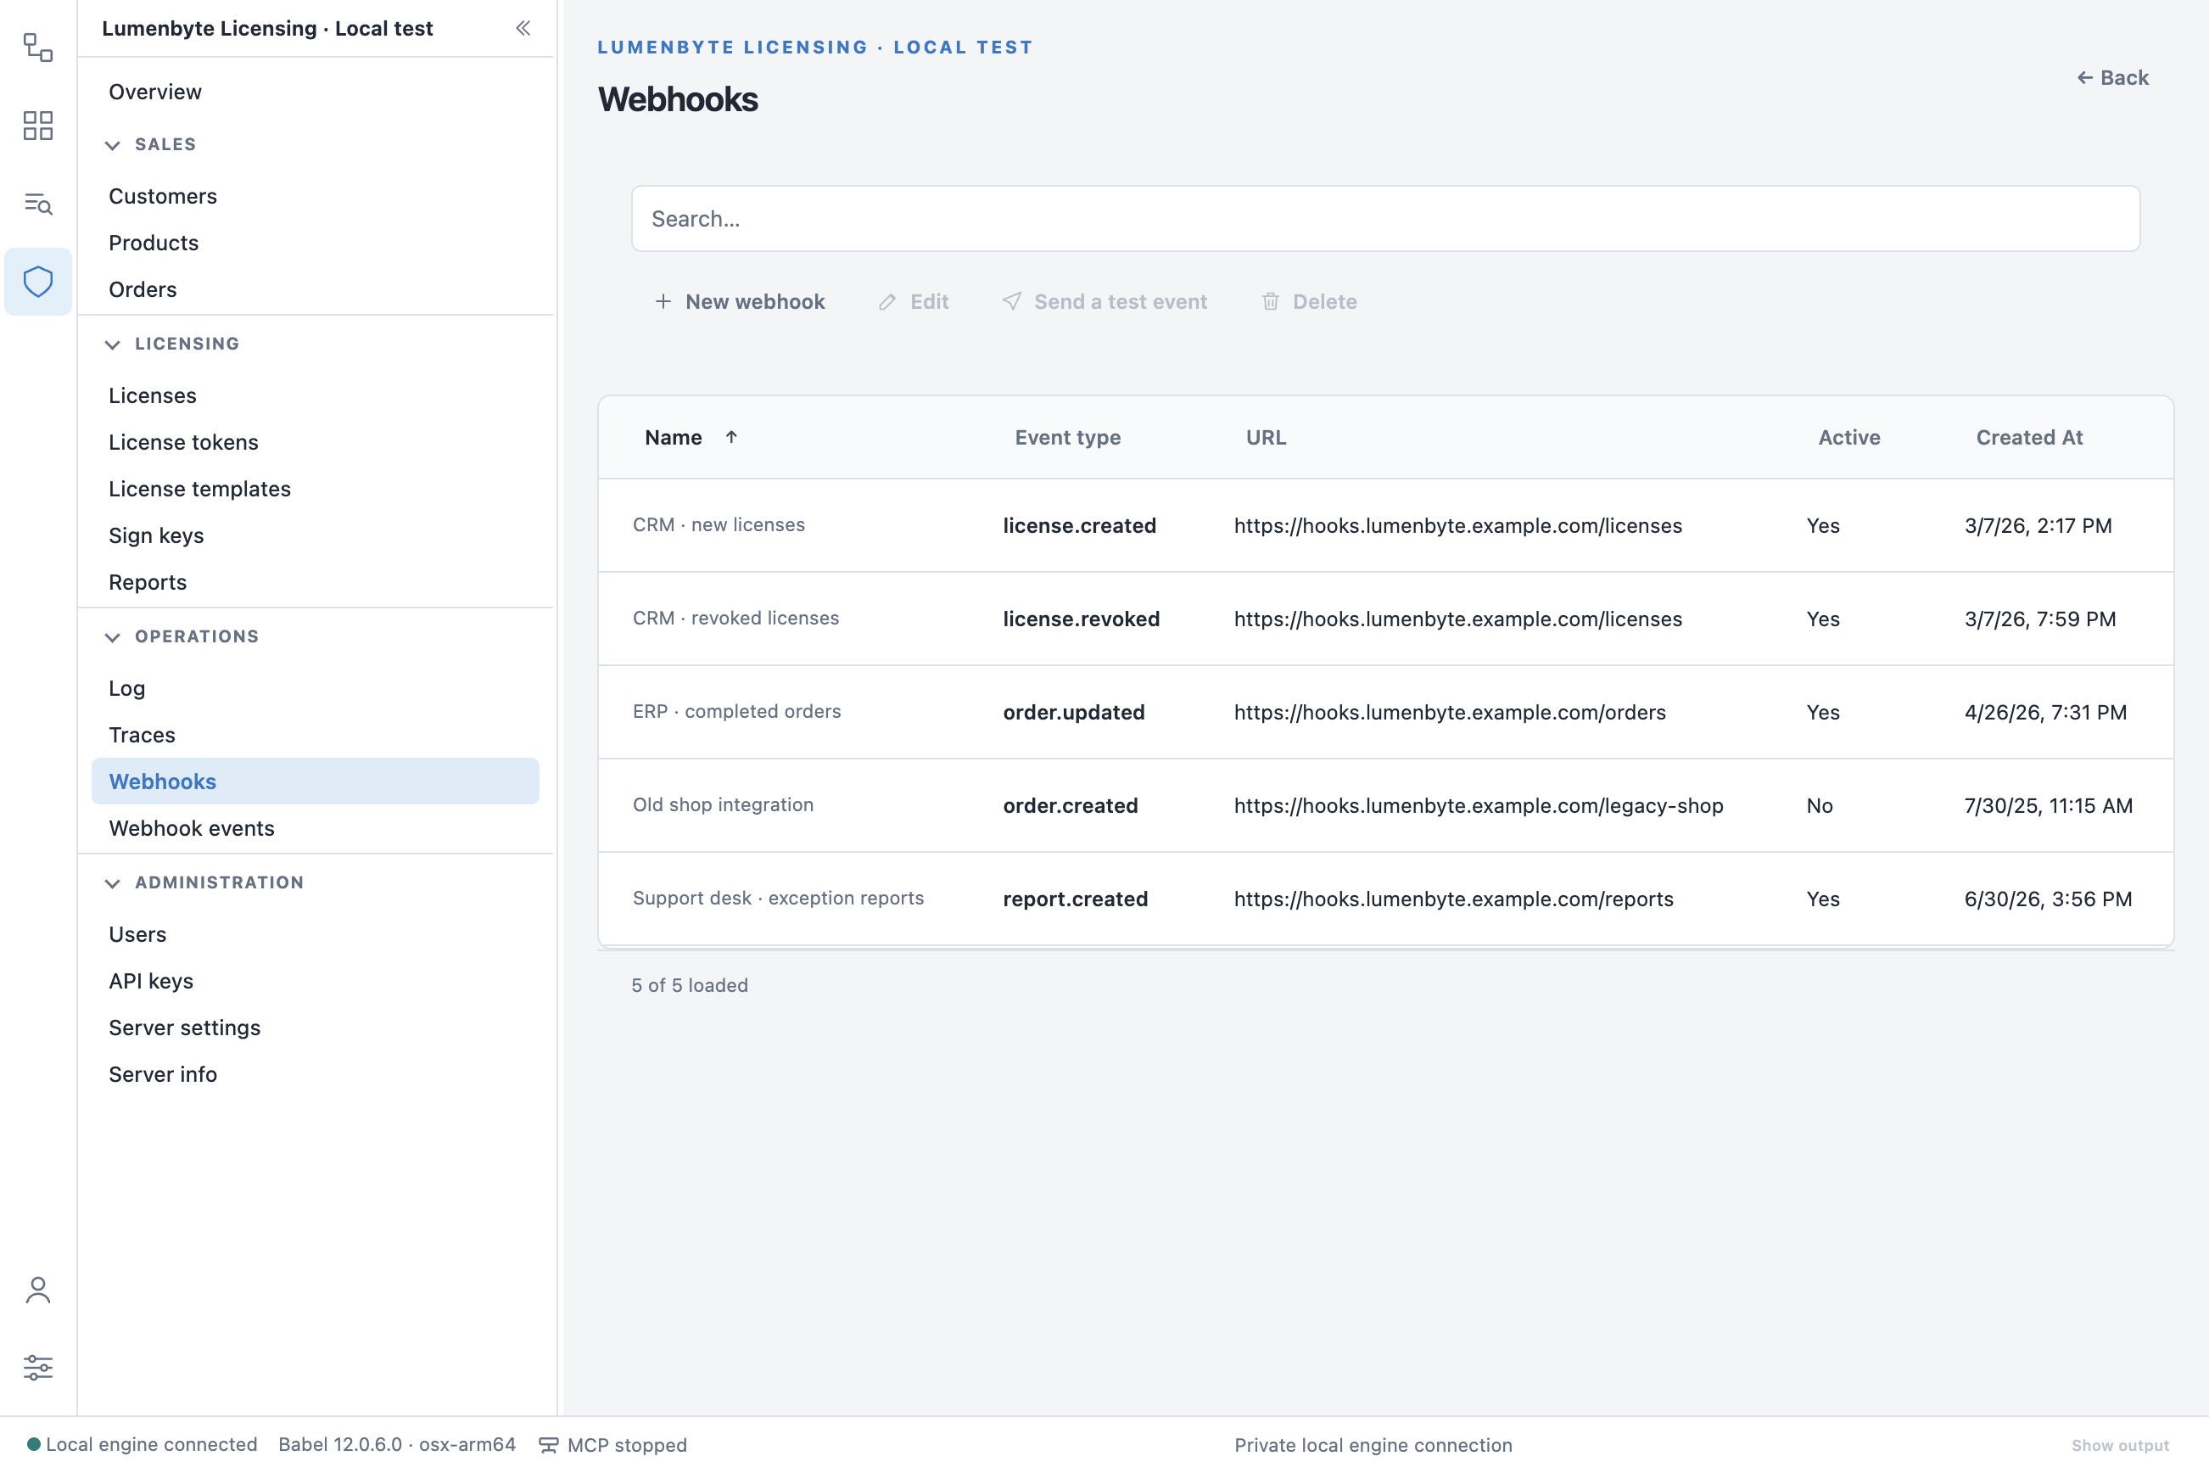Open the dashboard grid icon in the rail

(x=37, y=126)
